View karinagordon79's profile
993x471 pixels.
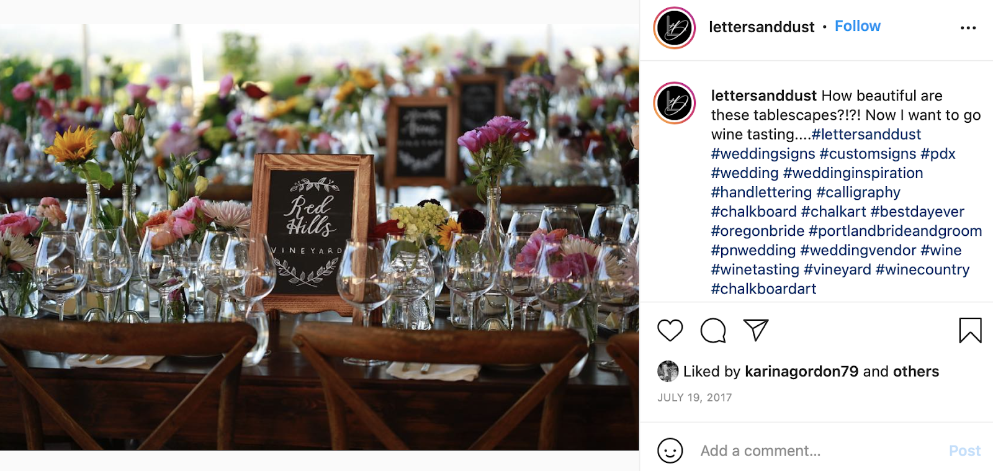pos(801,371)
